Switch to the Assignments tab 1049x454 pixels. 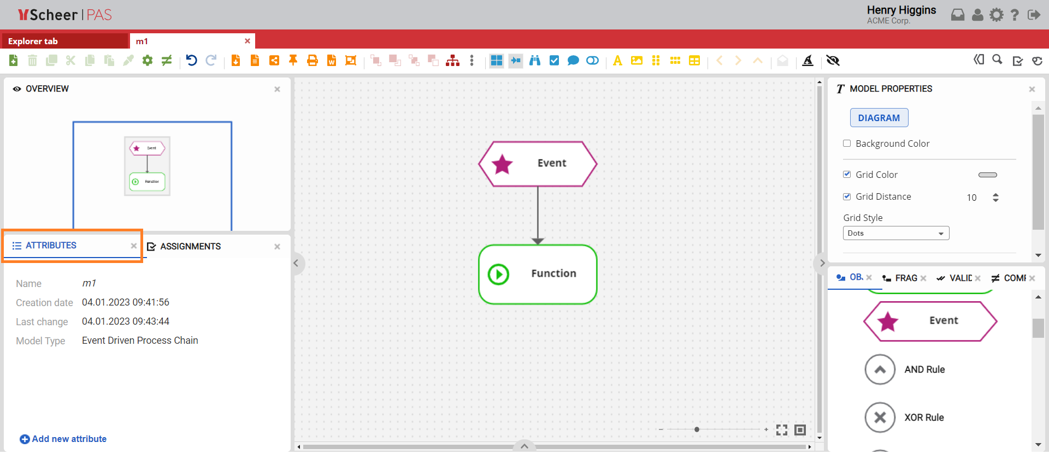click(190, 247)
